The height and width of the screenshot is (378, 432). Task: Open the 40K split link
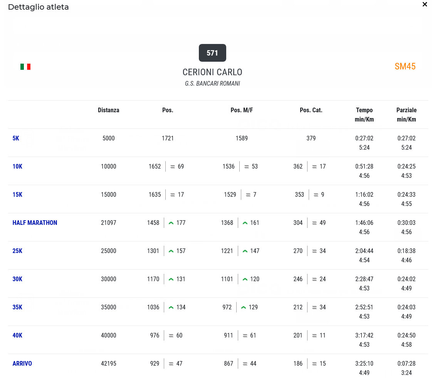[17, 335]
